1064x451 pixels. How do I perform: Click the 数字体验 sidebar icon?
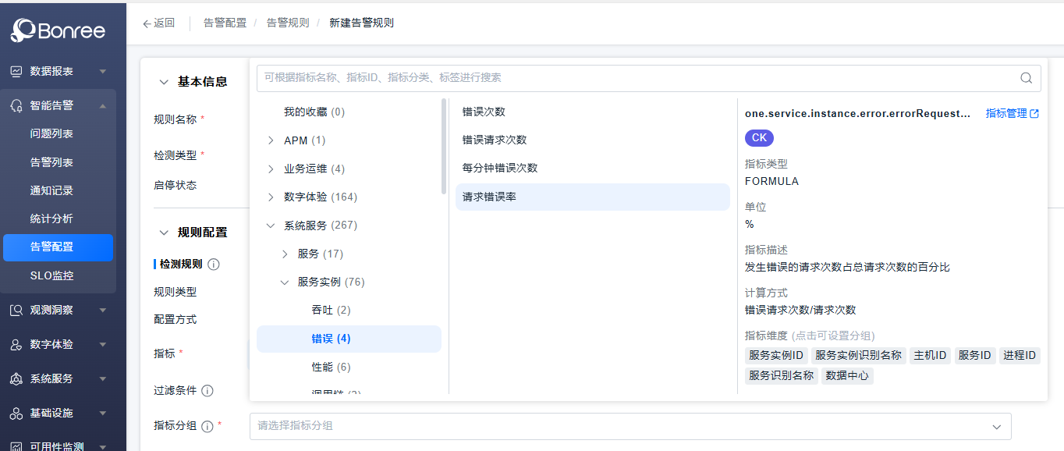15,343
